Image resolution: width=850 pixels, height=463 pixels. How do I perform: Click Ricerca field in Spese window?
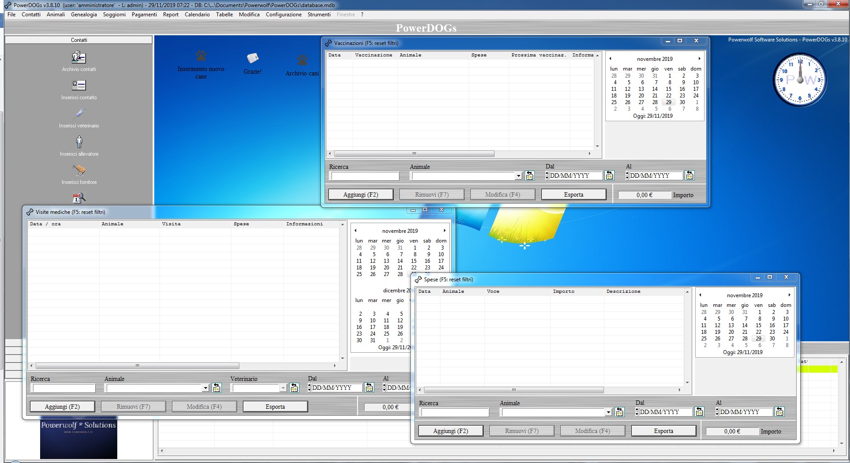pyautogui.click(x=455, y=413)
